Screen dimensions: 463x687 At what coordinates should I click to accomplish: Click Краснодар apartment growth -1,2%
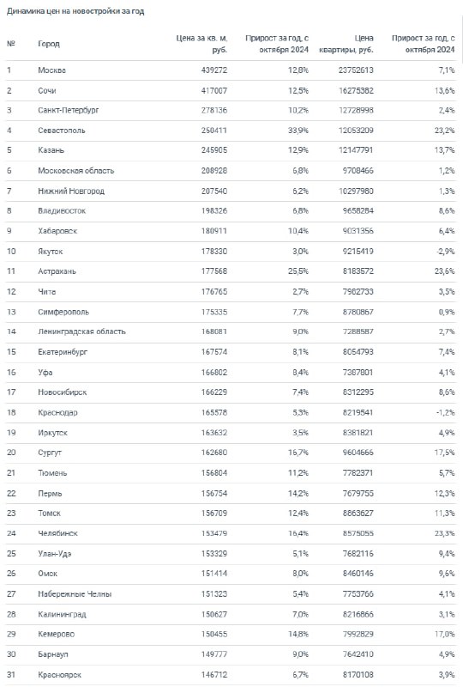click(445, 413)
